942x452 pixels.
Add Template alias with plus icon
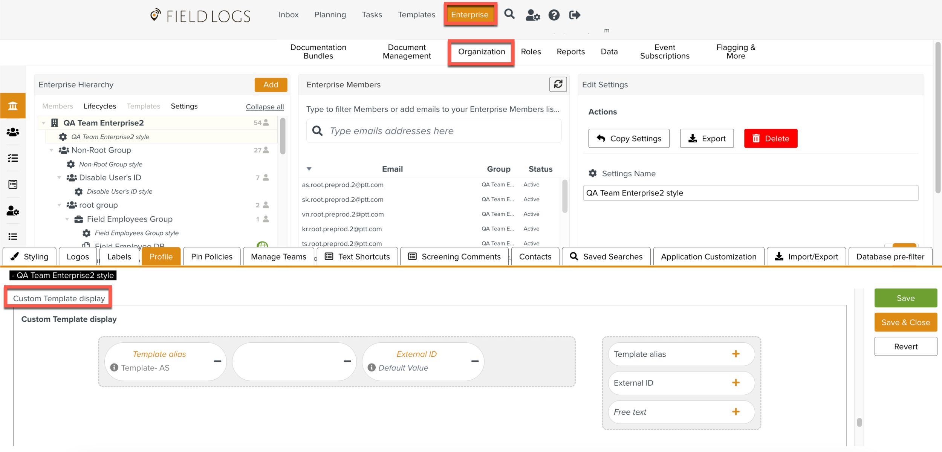point(736,354)
